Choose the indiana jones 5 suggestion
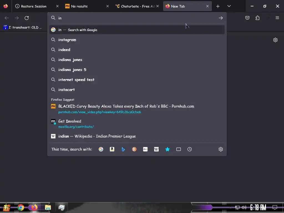This screenshot has height=213, width=284. 137,70
